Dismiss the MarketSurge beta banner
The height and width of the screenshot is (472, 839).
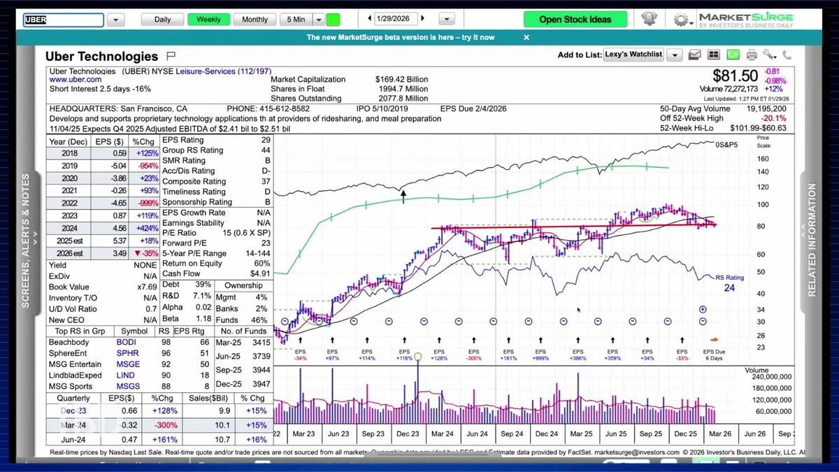click(x=526, y=37)
